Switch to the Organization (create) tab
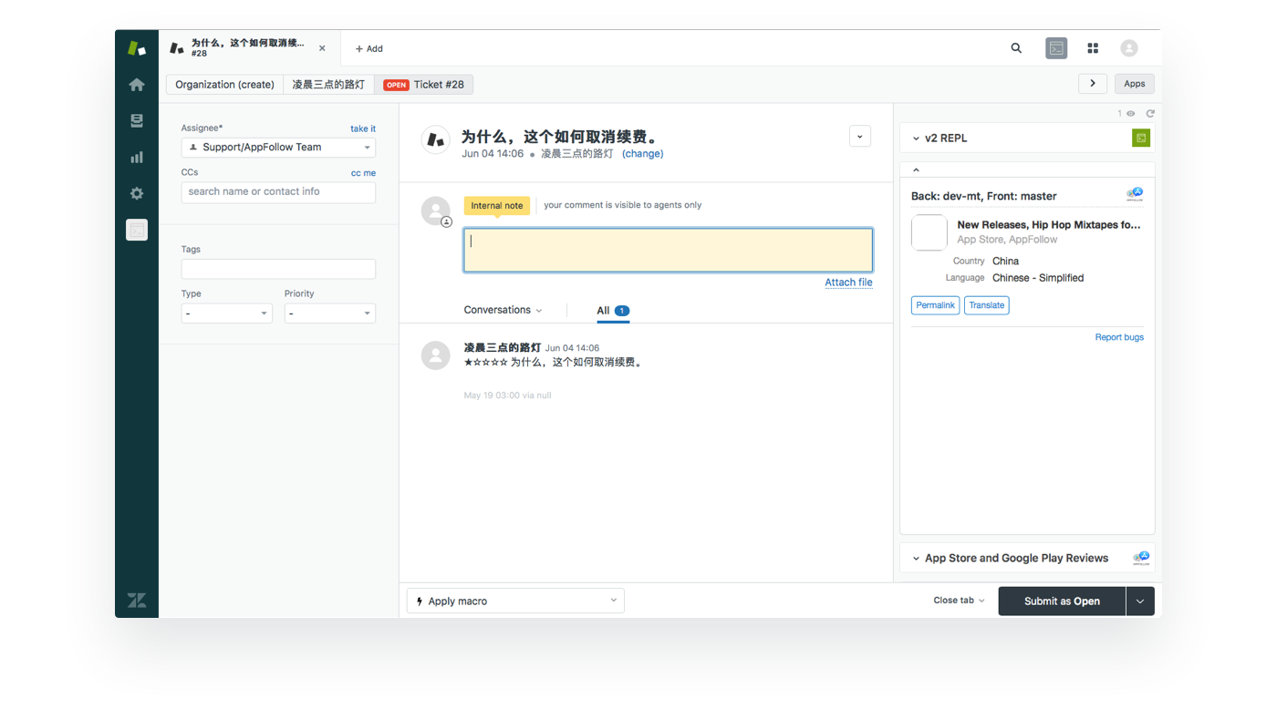Screen dimensions: 1277x709 pyautogui.click(x=224, y=85)
